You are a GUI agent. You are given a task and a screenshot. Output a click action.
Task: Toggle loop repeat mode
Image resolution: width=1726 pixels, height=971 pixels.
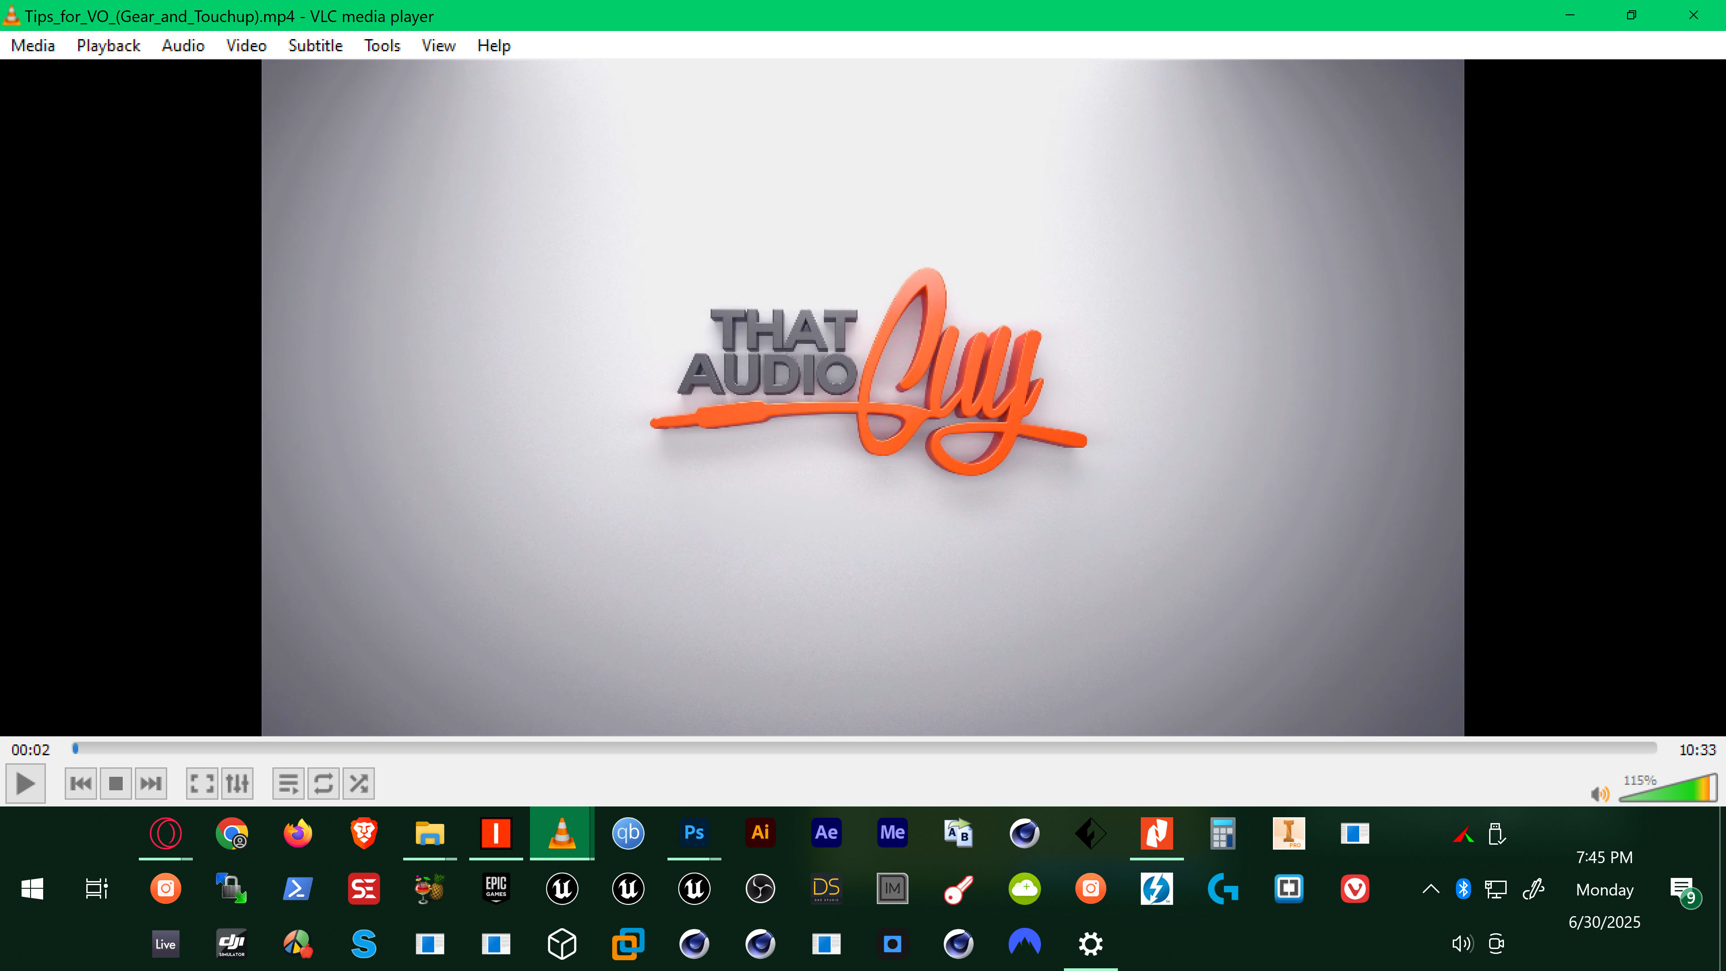(324, 784)
